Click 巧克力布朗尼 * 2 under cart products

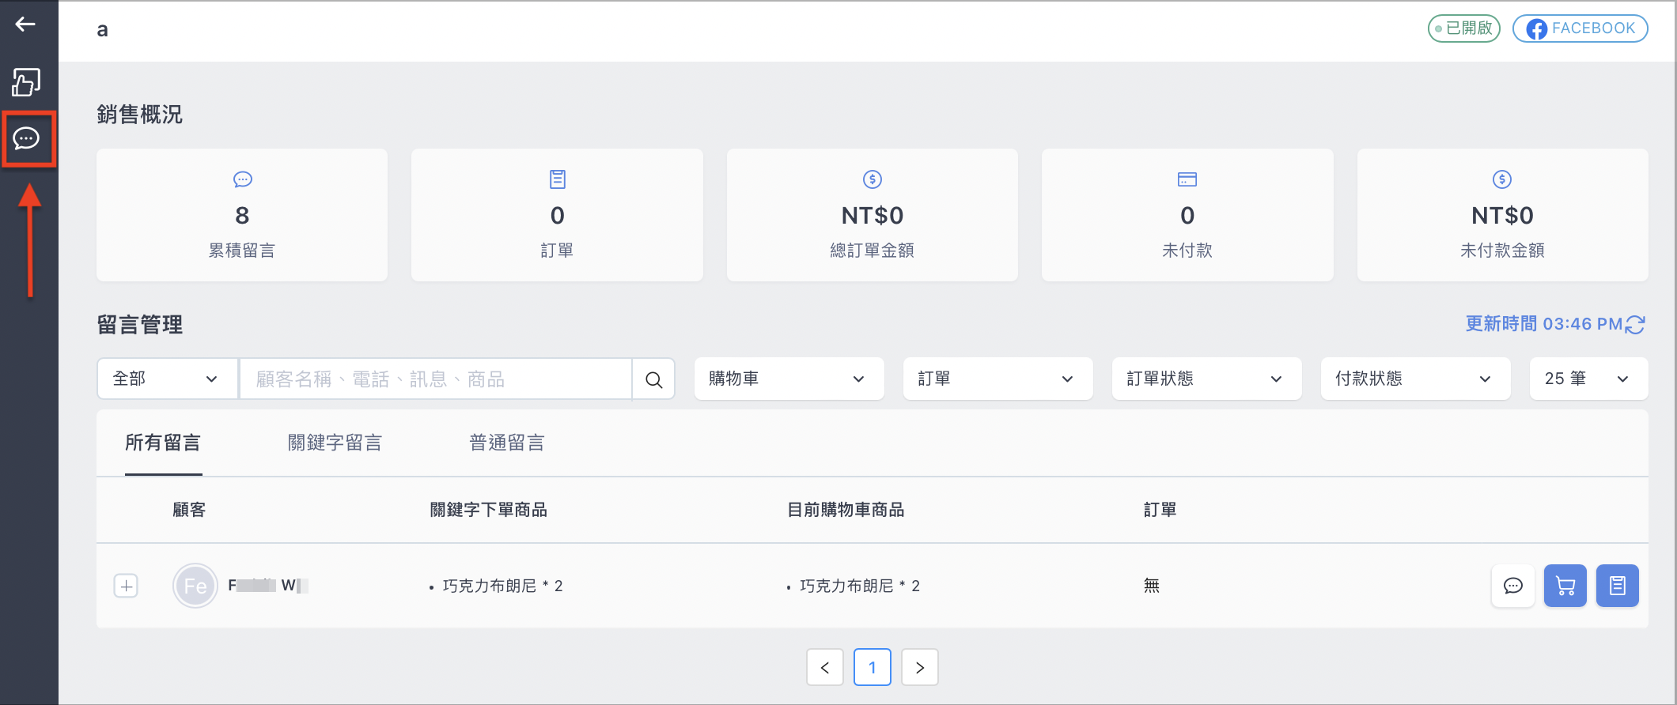point(859,586)
